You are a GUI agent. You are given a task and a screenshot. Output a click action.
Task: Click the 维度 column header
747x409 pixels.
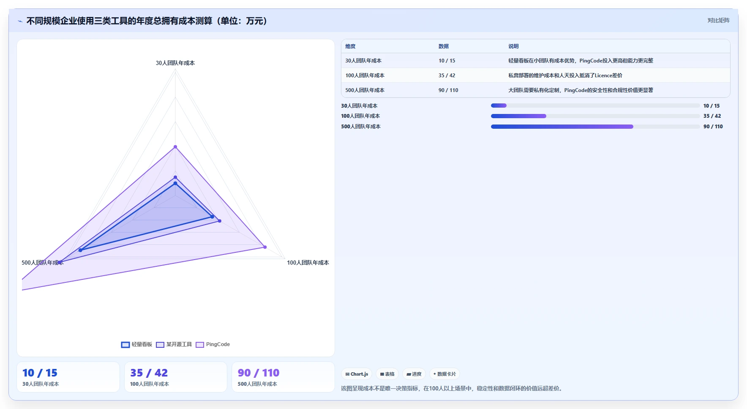[x=350, y=46]
